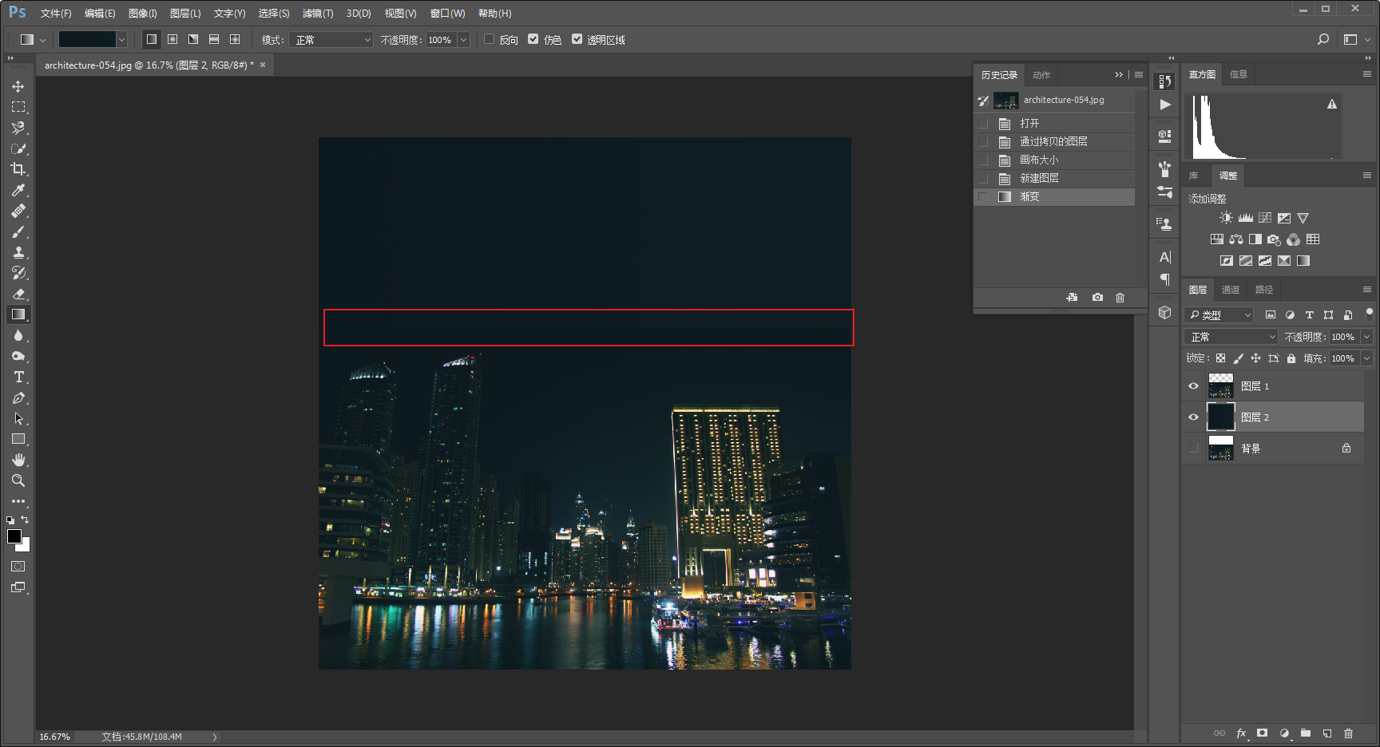Select the 画布大小 history state

click(x=1055, y=160)
